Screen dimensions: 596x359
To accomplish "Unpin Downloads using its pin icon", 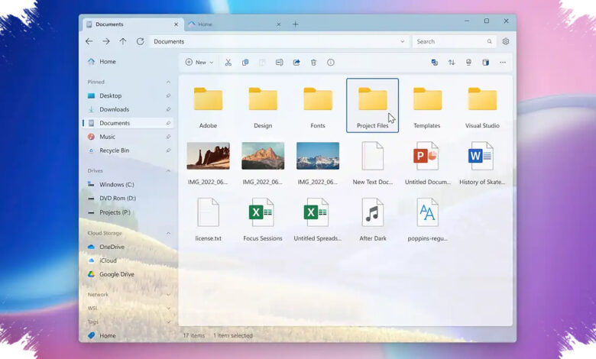I will click(x=168, y=109).
